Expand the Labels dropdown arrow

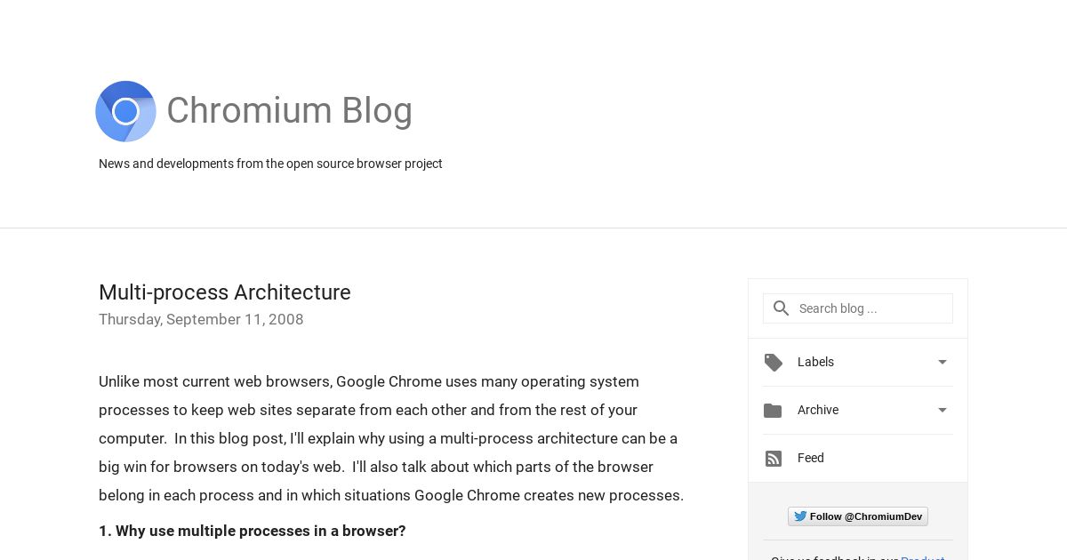pos(943,362)
